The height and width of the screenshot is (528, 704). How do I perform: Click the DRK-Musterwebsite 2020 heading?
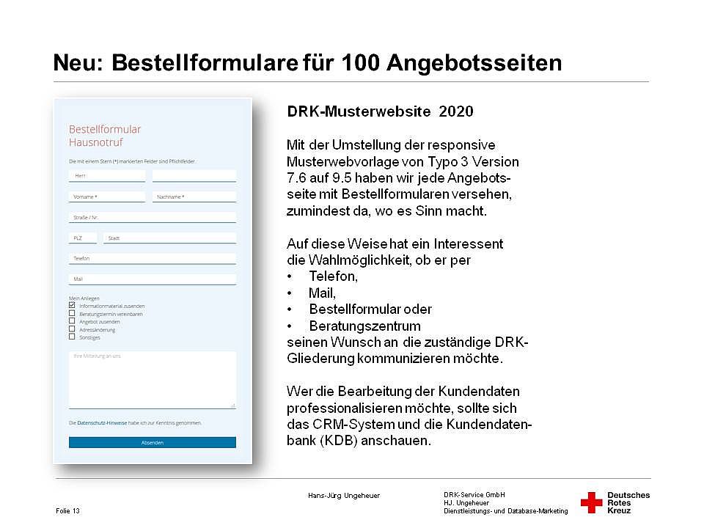pyautogui.click(x=380, y=111)
